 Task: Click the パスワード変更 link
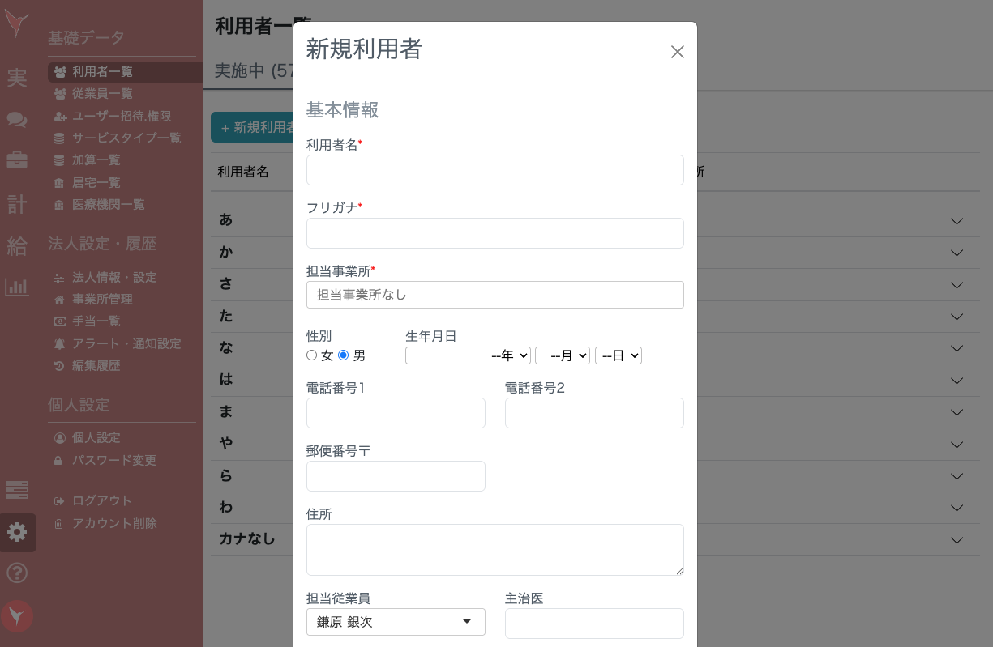114,461
